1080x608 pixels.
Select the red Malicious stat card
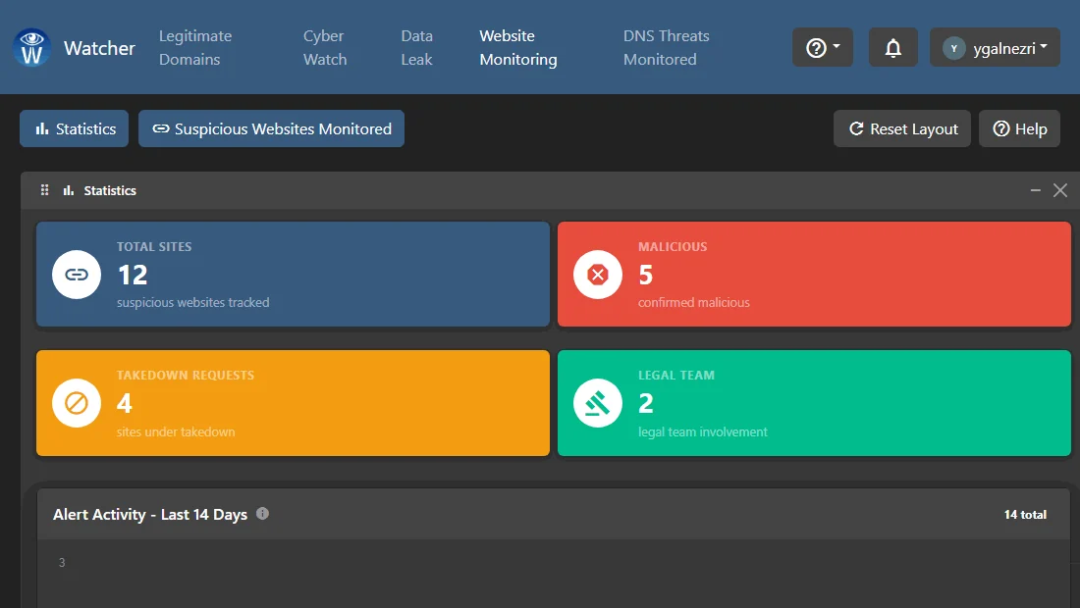[x=814, y=274]
